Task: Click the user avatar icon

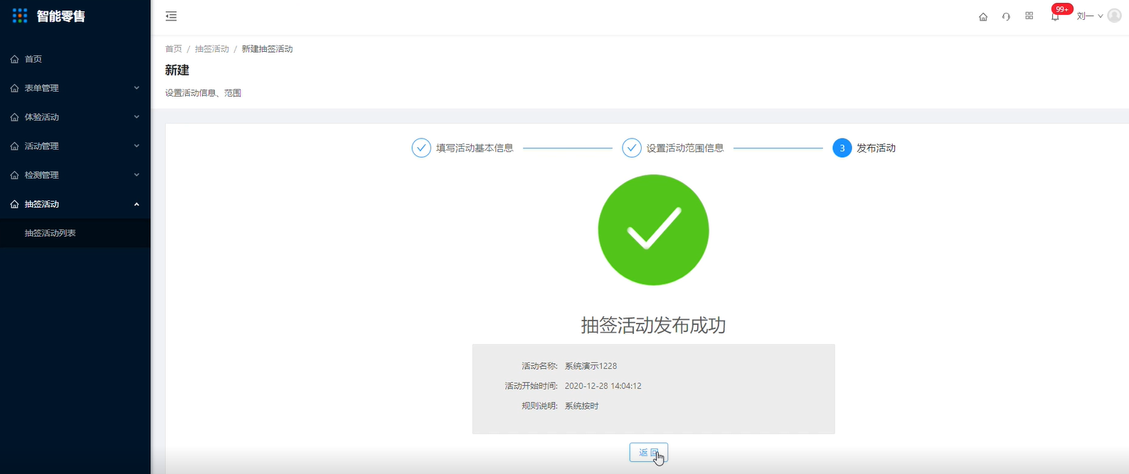Action: pyautogui.click(x=1115, y=16)
